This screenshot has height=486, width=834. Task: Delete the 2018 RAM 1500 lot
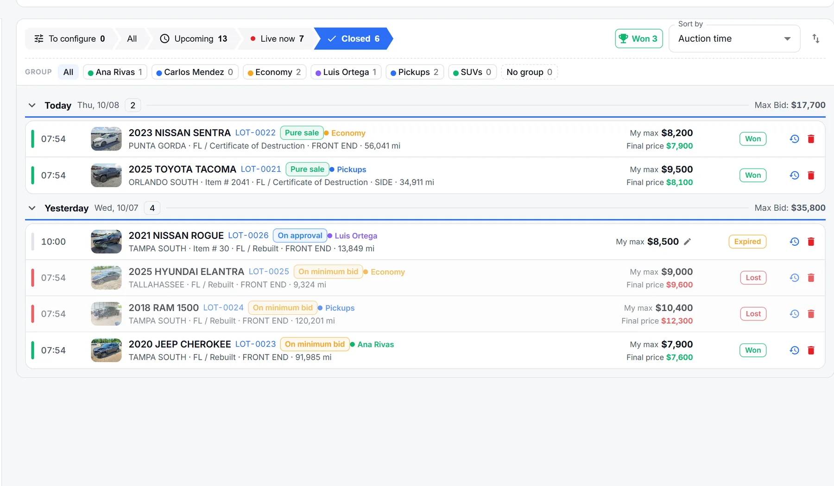(x=811, y=314)
